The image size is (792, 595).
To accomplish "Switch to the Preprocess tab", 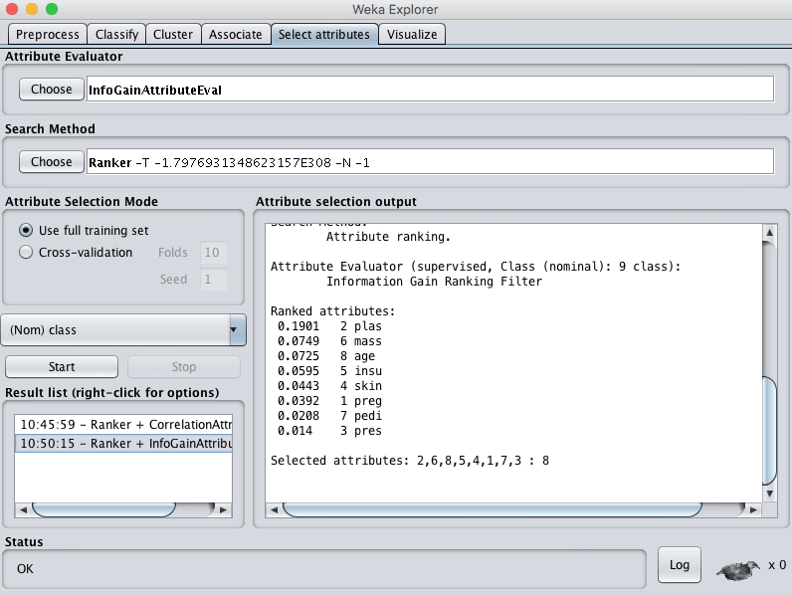I will pos(47,35).
